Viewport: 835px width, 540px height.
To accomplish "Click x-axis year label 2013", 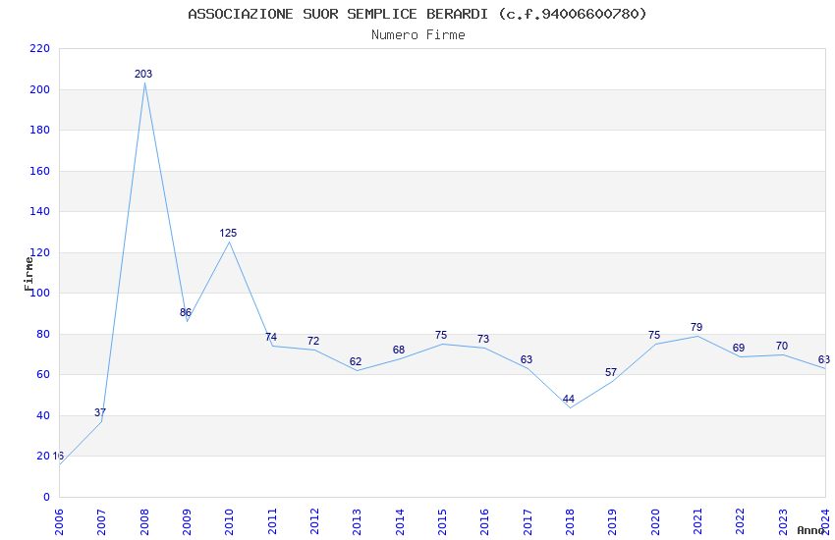I will click(358, 521).
